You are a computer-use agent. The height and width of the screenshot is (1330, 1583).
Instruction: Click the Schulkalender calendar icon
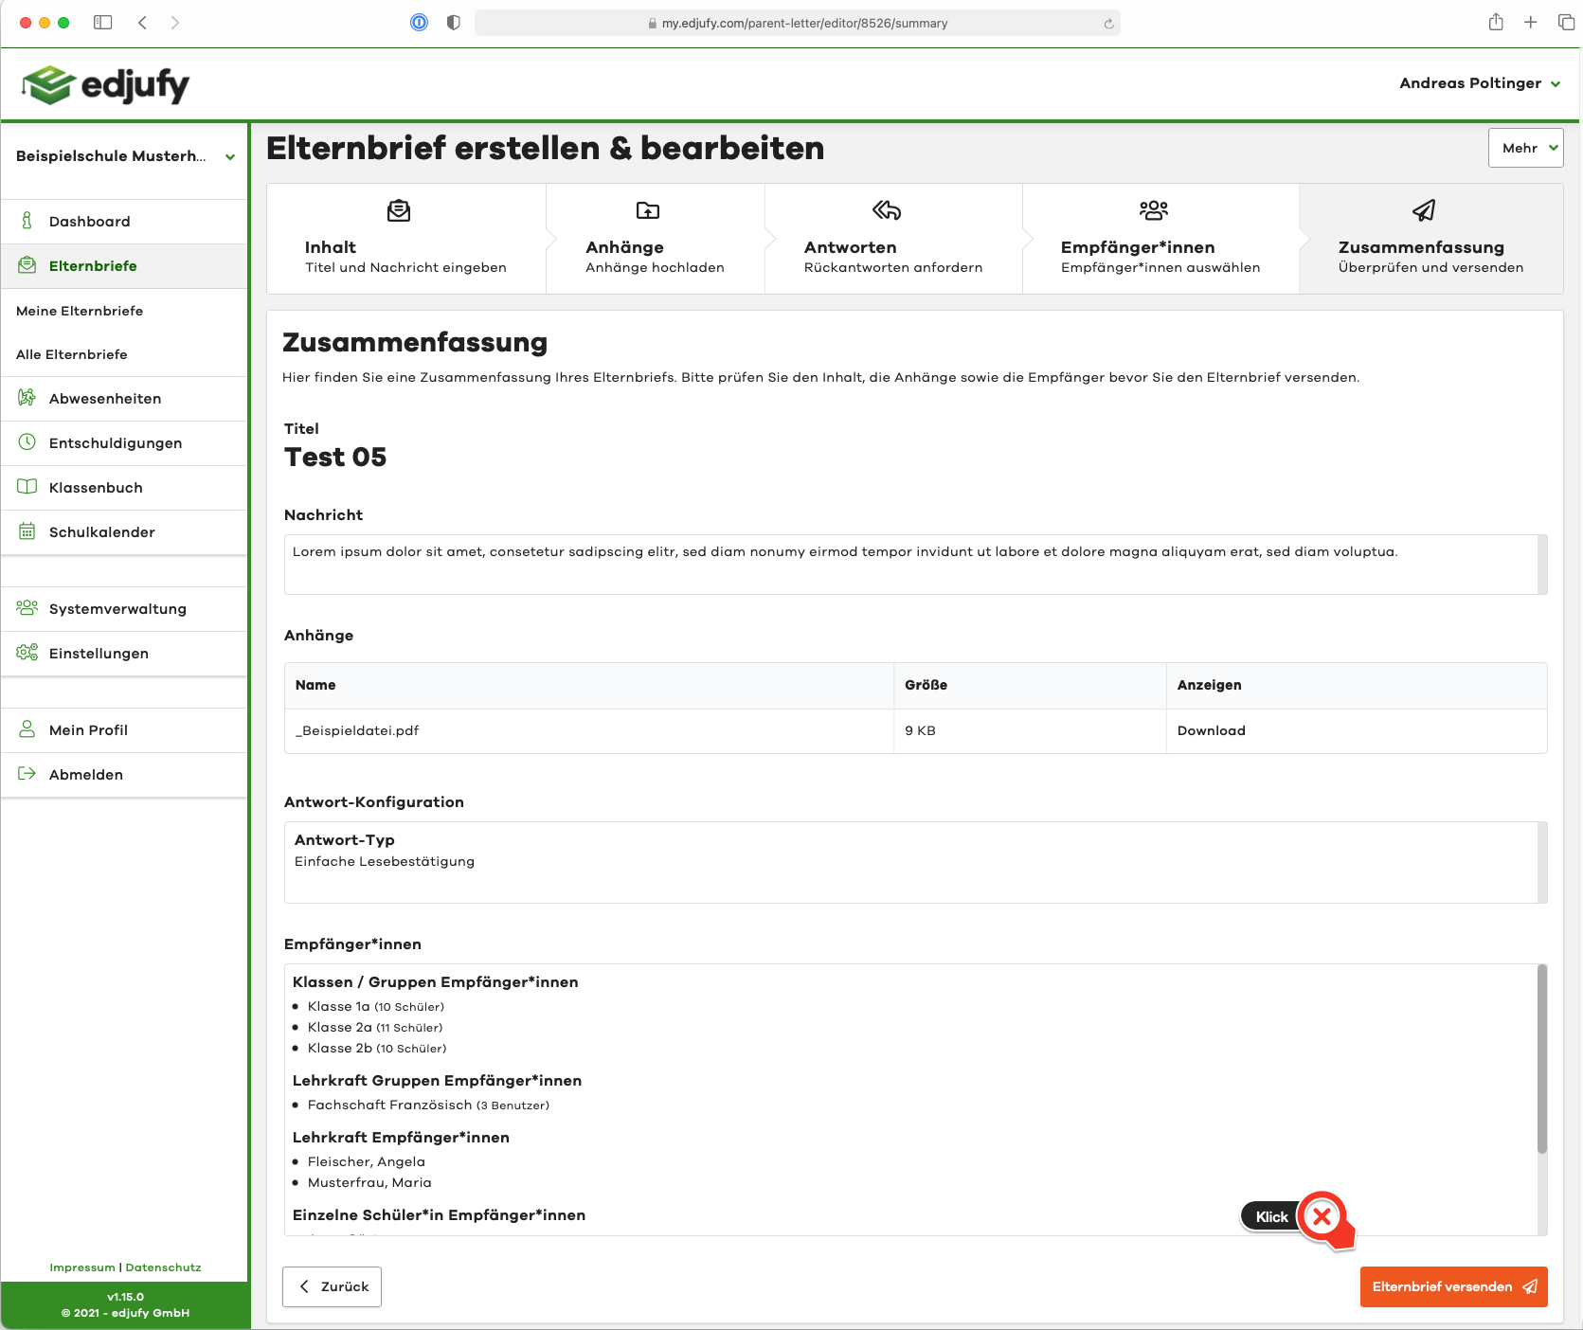pos(27,531)
